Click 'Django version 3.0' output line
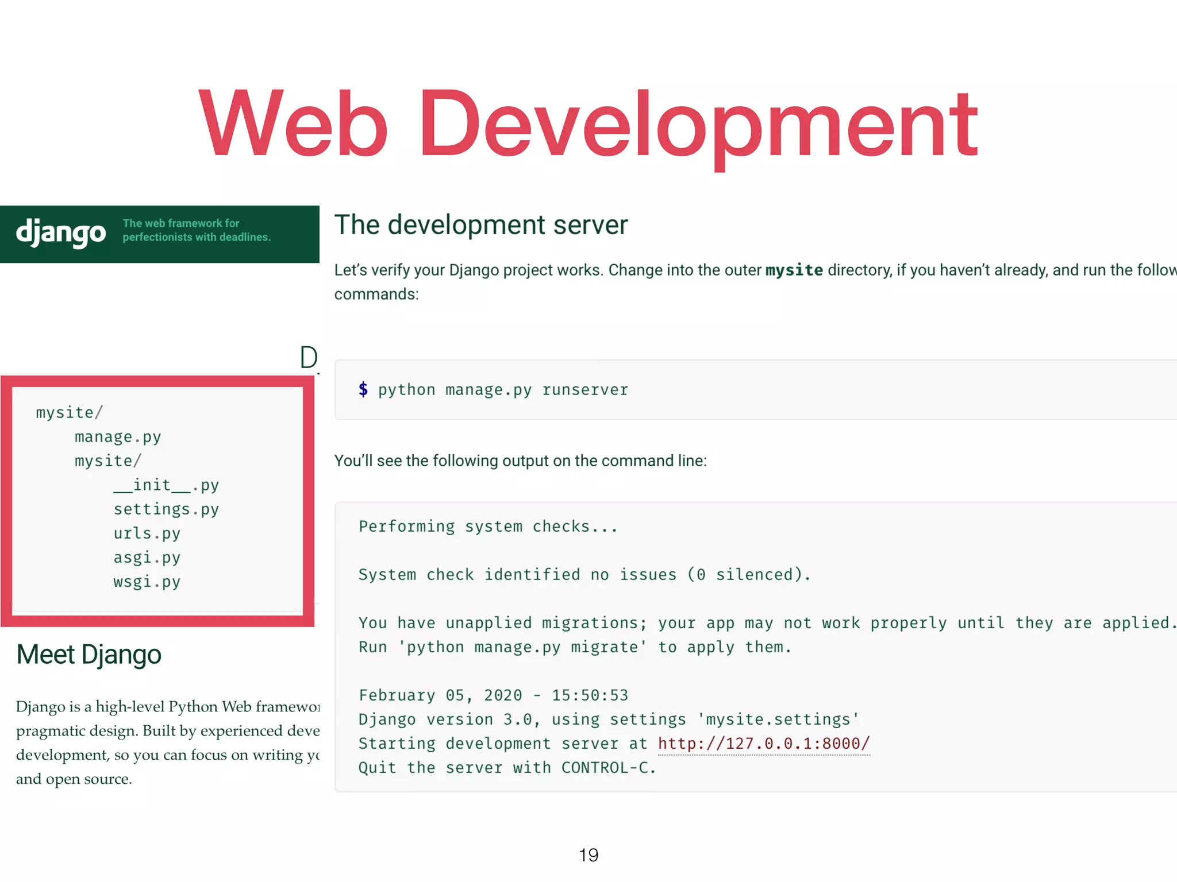1177x882 pixels. tap(609, 719)
